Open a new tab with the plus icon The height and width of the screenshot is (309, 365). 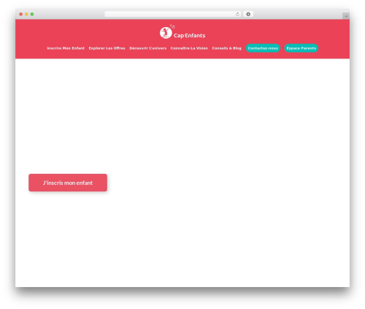pos(346,16)
